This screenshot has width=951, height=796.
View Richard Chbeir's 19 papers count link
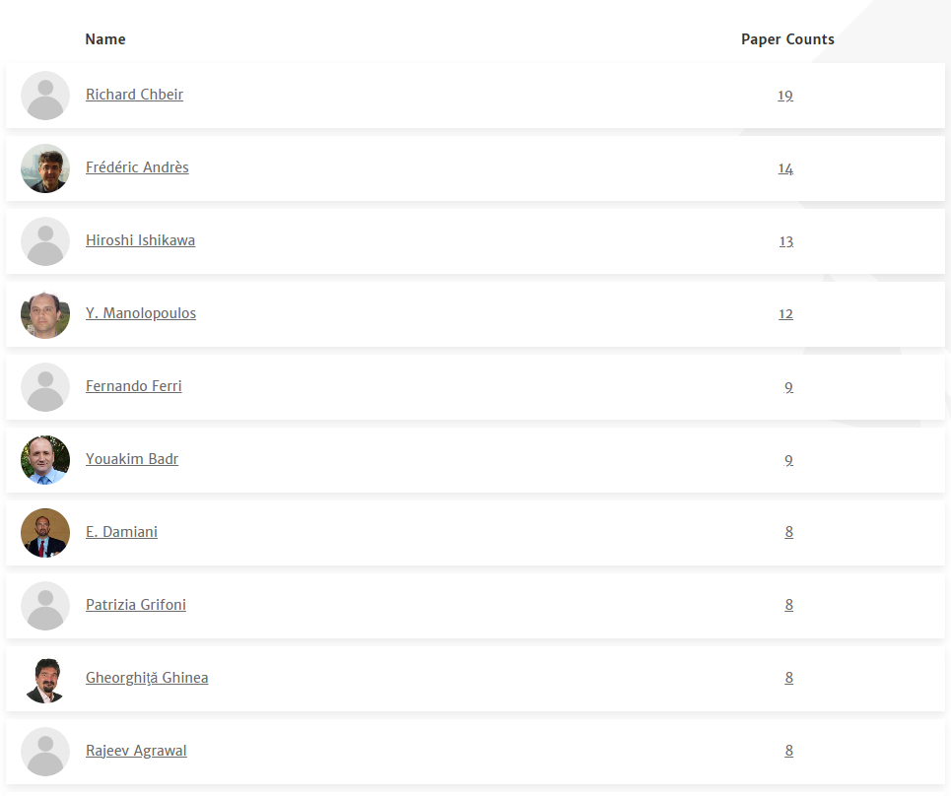[785, 96]
